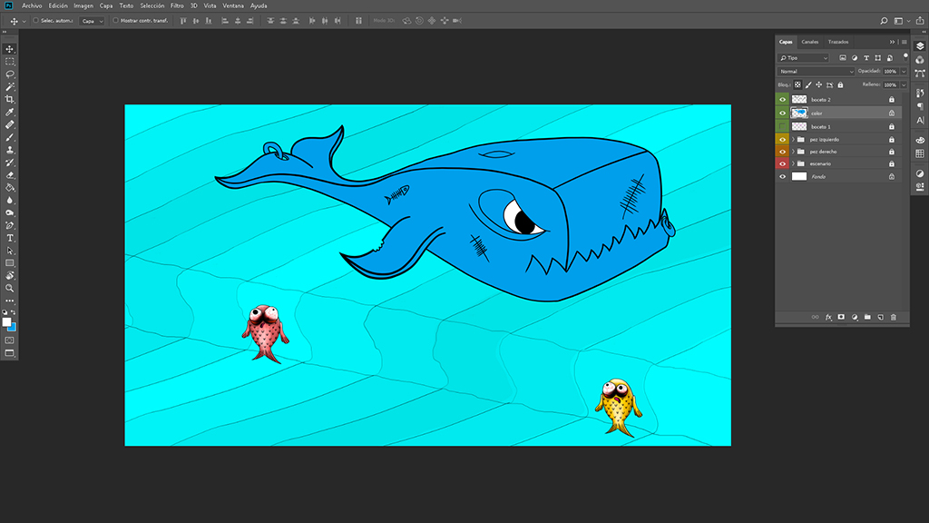929x523 pixels.
Task: Select the Magic Wand tool
Action: click(x=10, y=86)
